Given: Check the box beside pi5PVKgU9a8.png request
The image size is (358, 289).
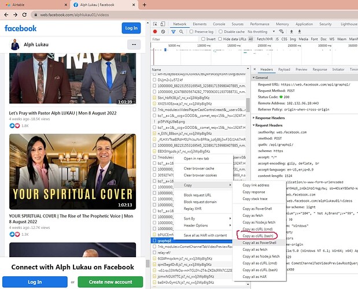Looking at the screenshot, I should pyautogui.click(x=154, y=121).
